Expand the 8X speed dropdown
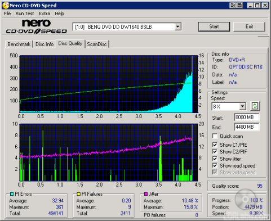The image size is (271, 221). [242, 106]
